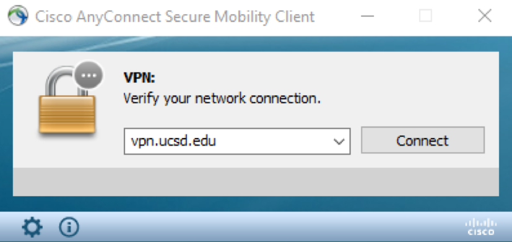
Task: Click the circled info about icon
Action: (x=69, y=227)
